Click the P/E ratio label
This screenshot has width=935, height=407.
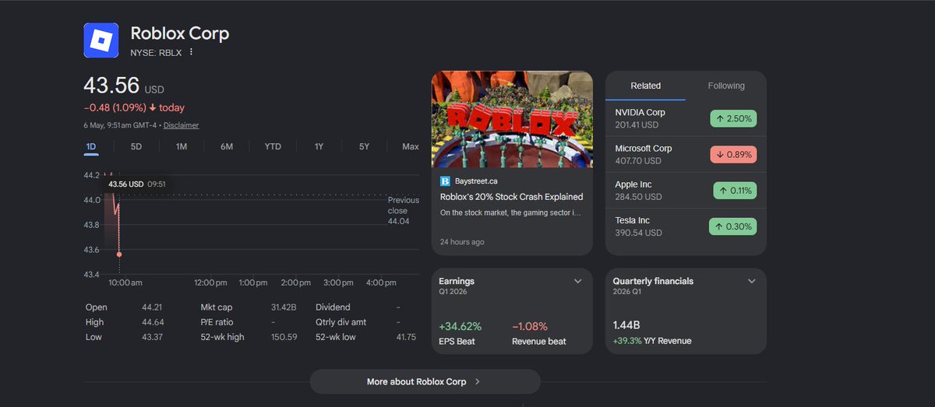coord(217,322)
